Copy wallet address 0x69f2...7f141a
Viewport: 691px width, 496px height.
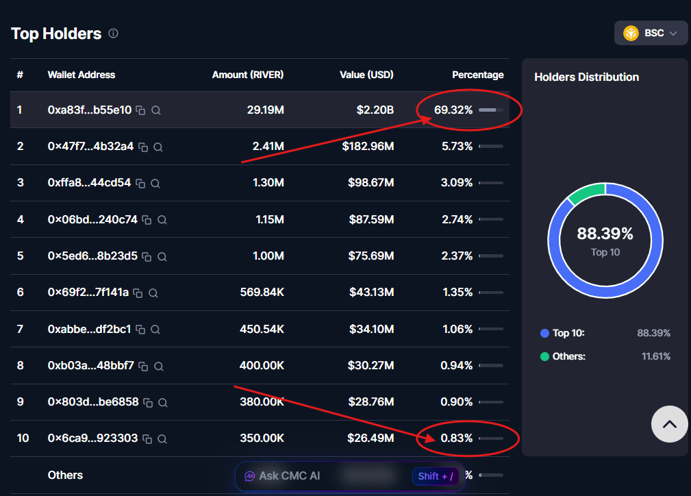coord(138,293)
